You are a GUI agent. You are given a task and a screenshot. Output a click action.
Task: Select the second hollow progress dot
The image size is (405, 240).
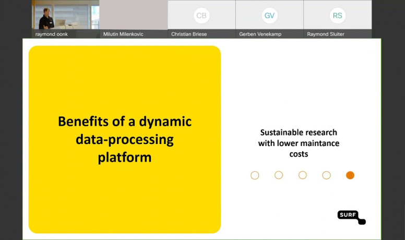point(279,175)
